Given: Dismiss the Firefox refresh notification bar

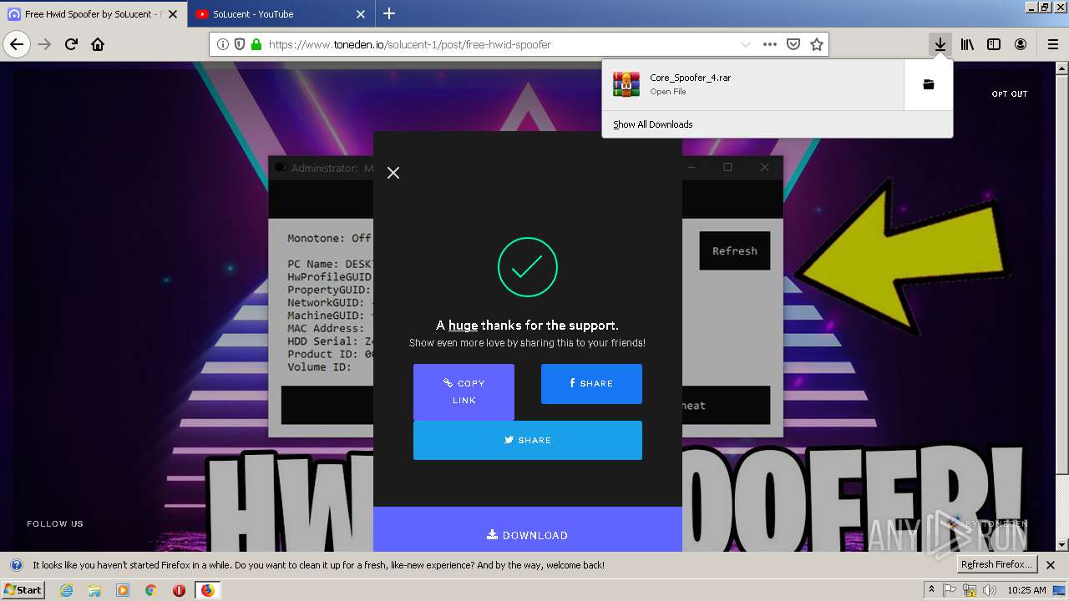Looking at the screenshot, I should 1051,565.
